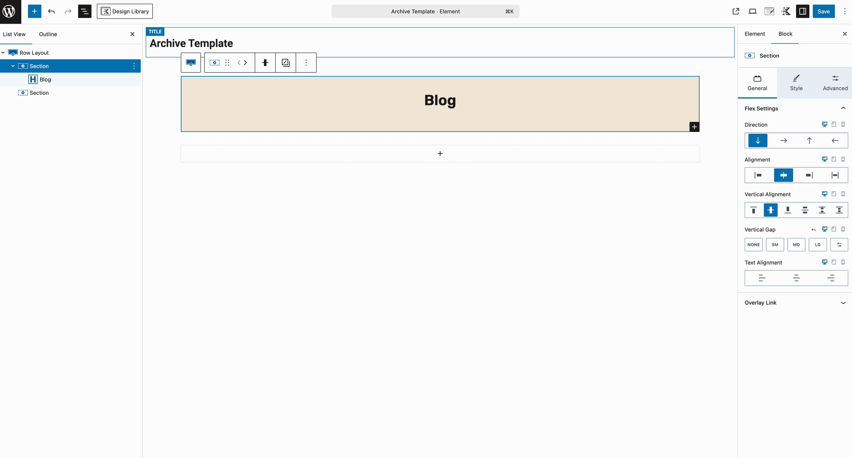
Task: Click the WordPress logo icon
Action: [9, 11]
